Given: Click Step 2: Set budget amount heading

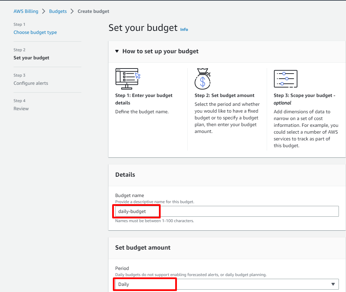Looking at the screenshot, I should pos(224,95).
